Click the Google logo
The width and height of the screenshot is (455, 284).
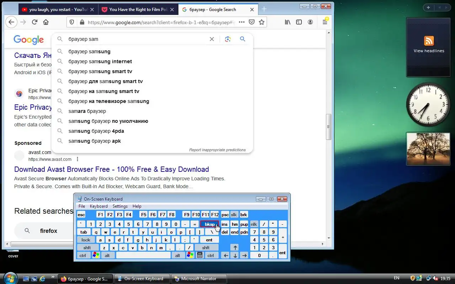point(29,40)
